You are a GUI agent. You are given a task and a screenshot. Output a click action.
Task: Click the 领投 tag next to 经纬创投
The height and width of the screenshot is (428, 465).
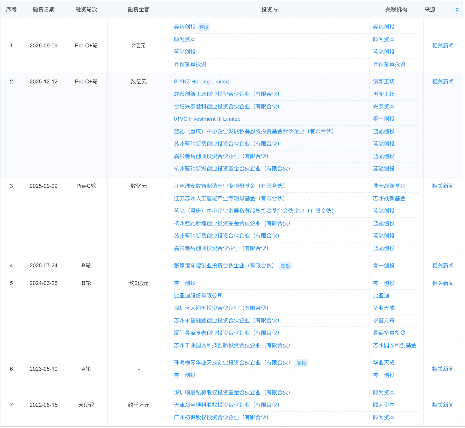point(204,27)
